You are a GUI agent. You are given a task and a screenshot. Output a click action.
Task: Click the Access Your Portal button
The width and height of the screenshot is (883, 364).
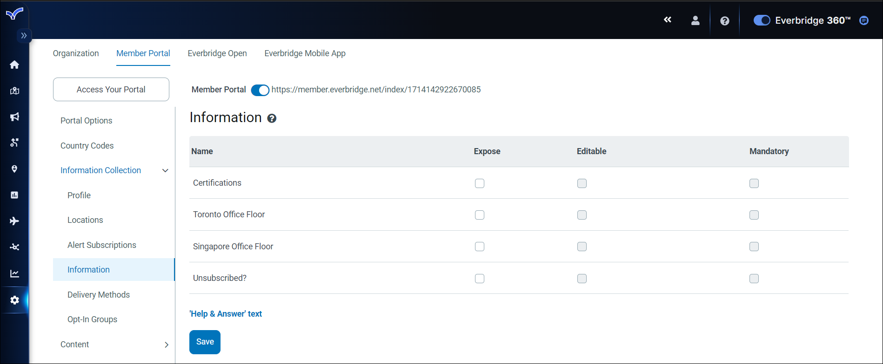click(x=111, y=89)
